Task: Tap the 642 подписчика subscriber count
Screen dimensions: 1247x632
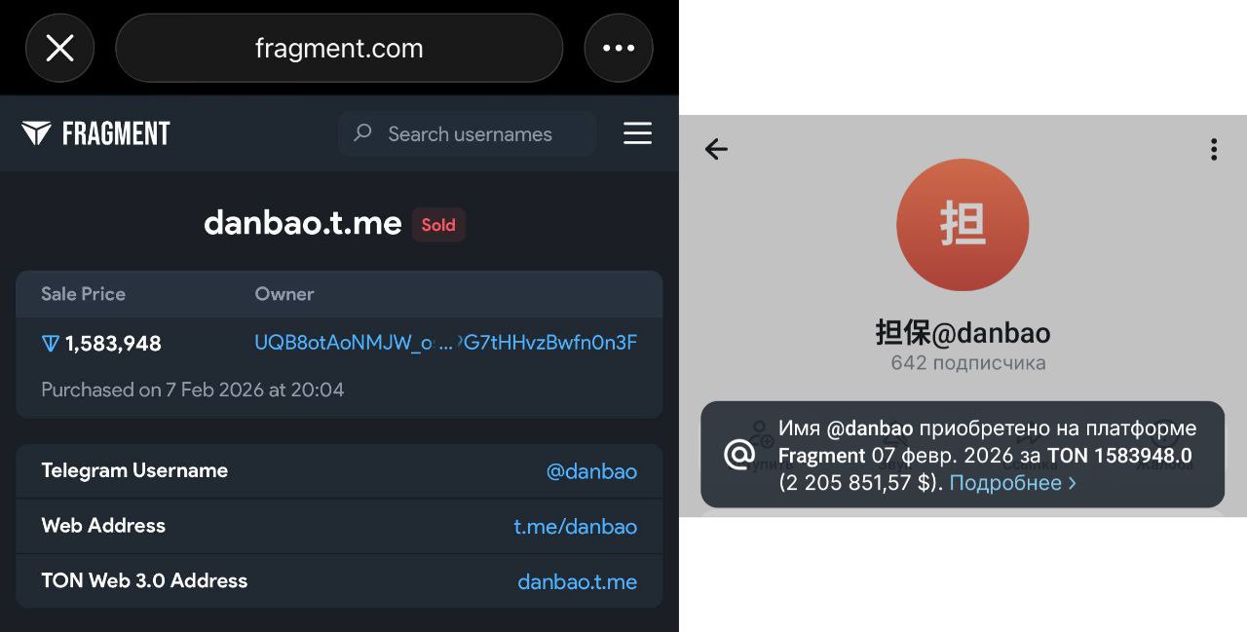Action: point(968,363)
